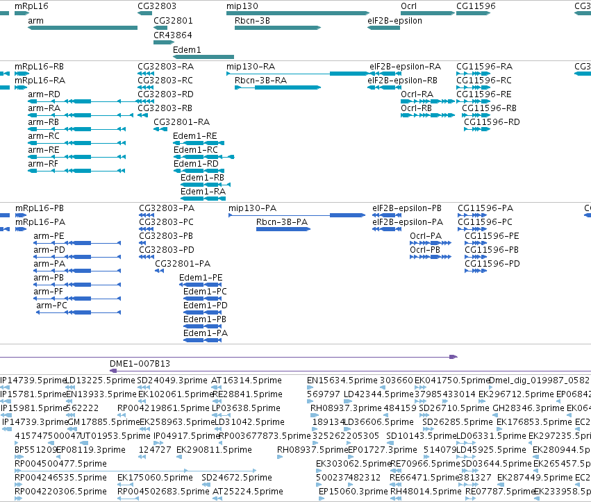
Task: Click the Rbcn-3B gene label
Action: click(252, 21)
